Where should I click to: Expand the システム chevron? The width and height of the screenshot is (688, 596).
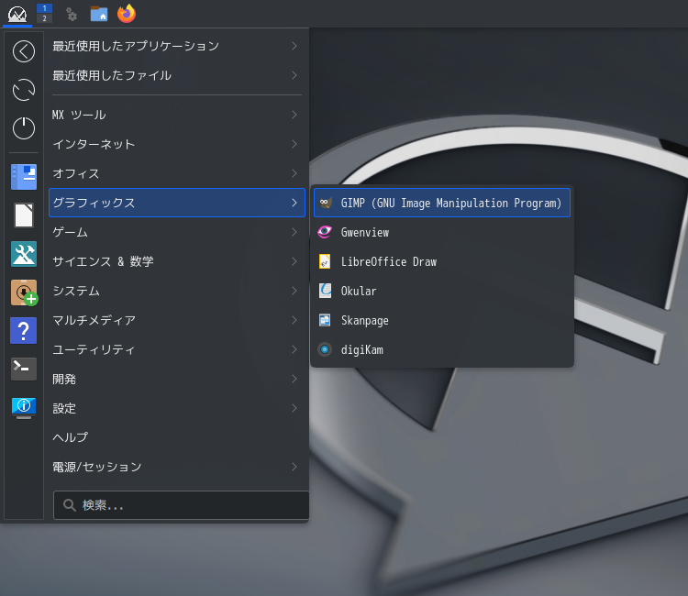[294, 291]
